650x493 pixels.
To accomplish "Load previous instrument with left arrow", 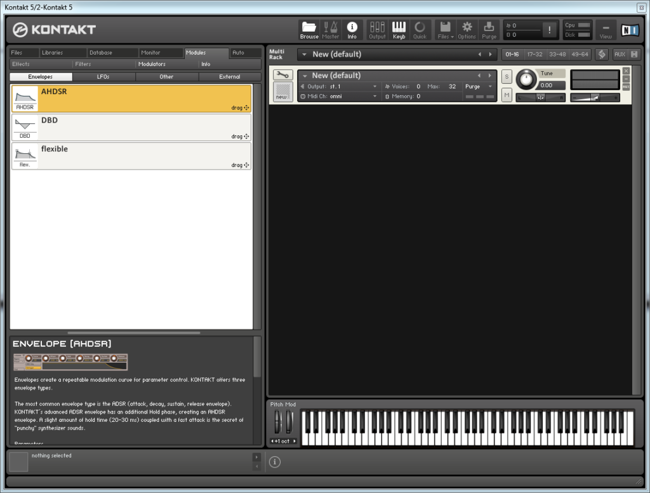I will 479,76.
